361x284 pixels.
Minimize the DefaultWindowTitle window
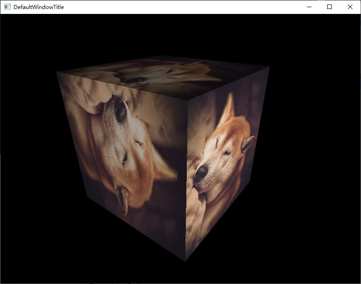pos(309,7)
